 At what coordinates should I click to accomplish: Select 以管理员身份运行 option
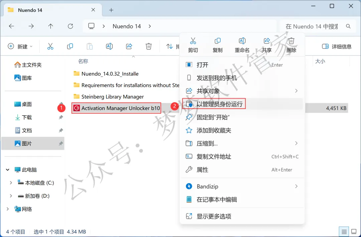click(242, 104)
